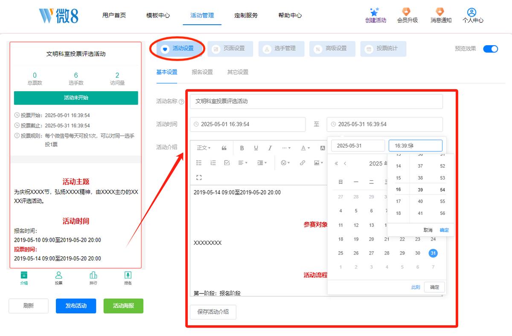
Task: Open the indent dropdown
Action: click(262, 162)
